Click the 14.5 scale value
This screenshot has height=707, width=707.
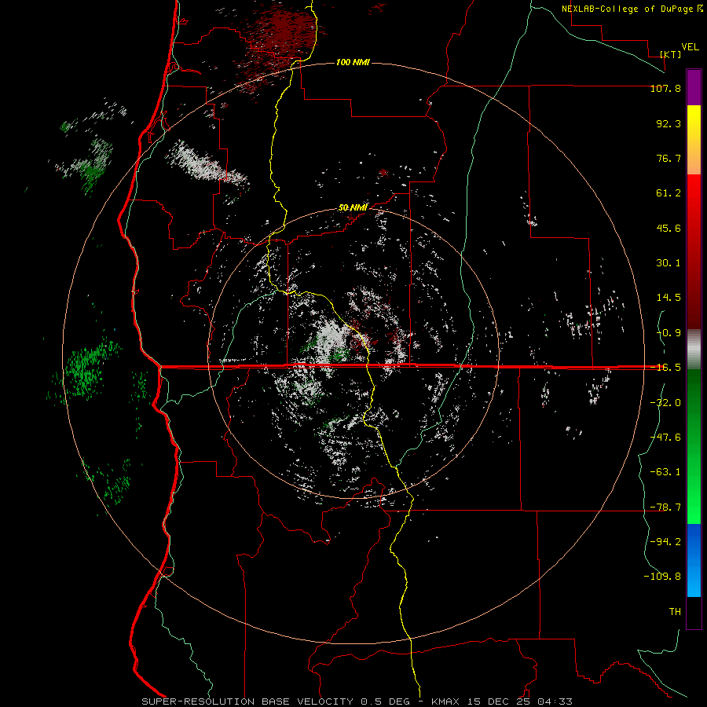669,298
